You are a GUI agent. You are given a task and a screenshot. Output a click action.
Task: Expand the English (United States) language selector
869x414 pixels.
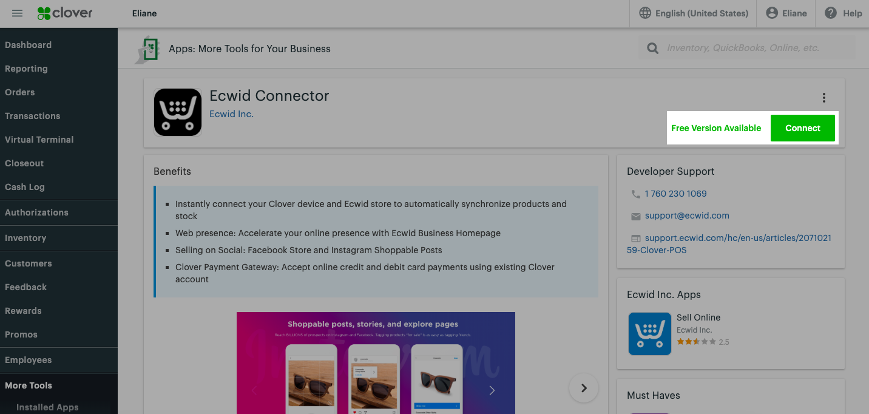pos(692,13)
